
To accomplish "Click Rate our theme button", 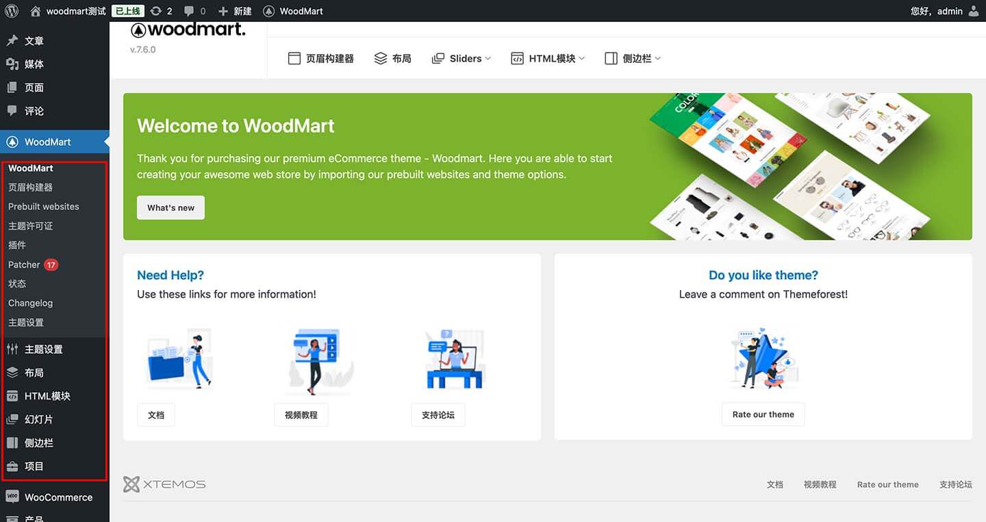I will tap(763, 415).
